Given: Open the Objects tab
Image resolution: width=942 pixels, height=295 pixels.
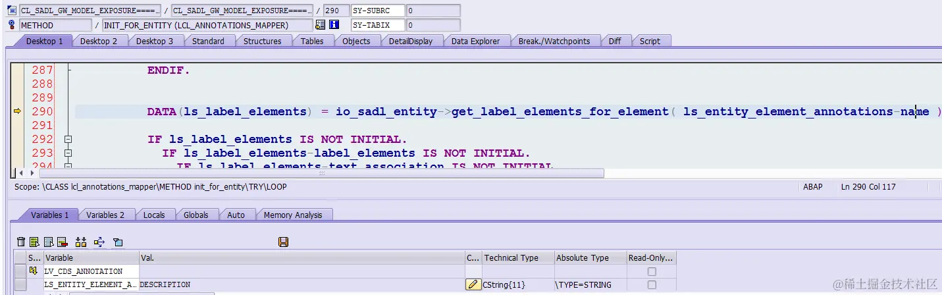Looking at the screenshot, I should coord(356,41).
